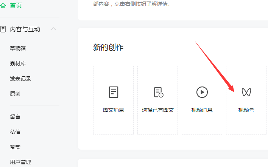Open 原创 menu item
Viewport: 268px width, 167px height.
coord(15,94)
